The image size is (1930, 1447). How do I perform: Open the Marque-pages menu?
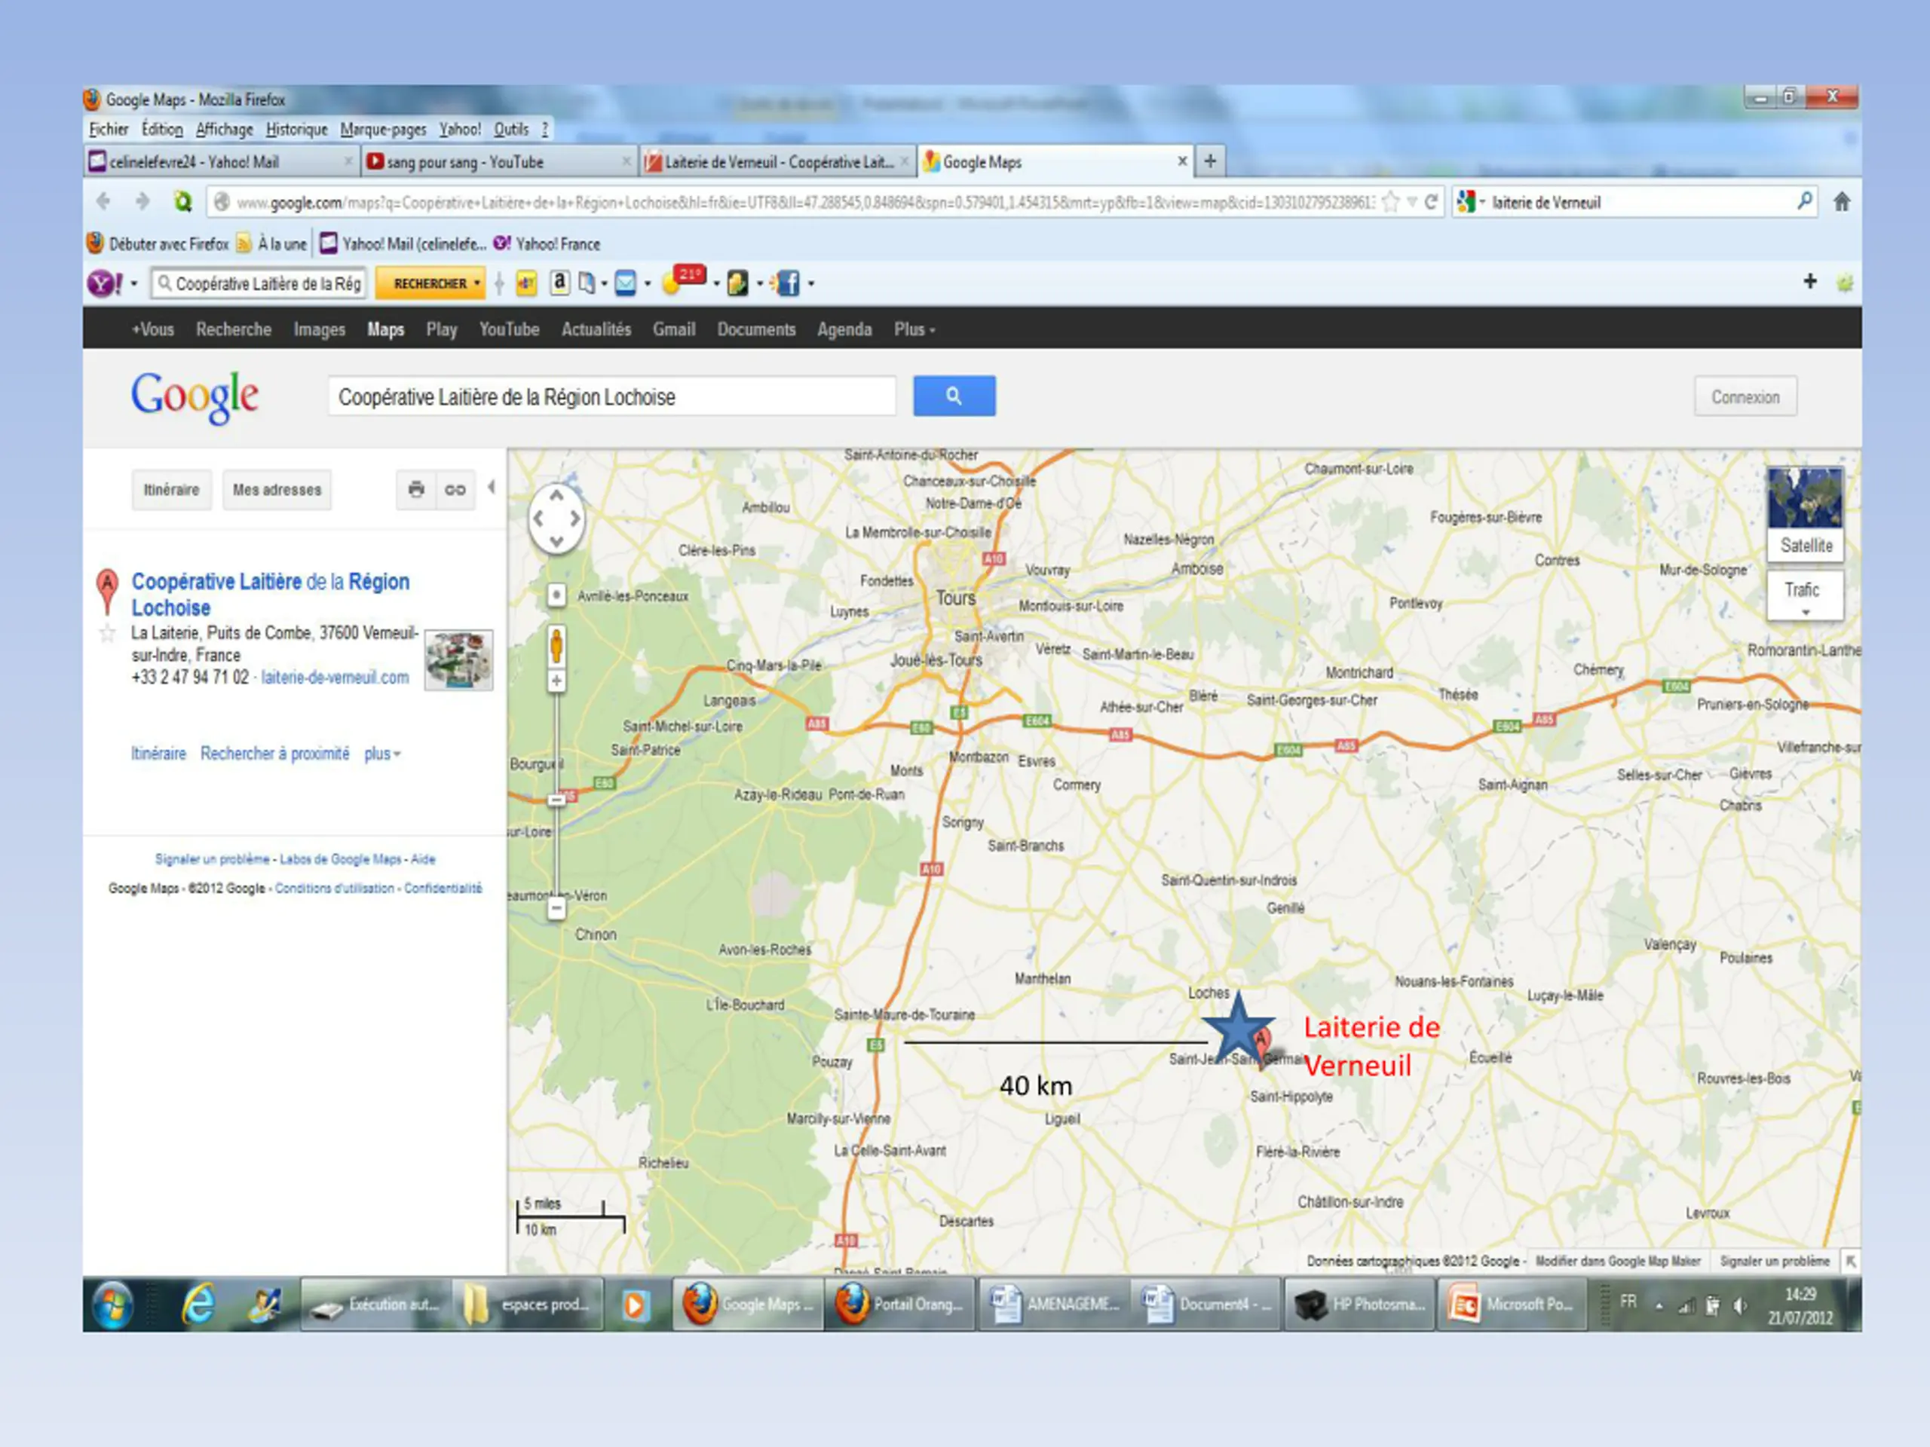[383, 129]
